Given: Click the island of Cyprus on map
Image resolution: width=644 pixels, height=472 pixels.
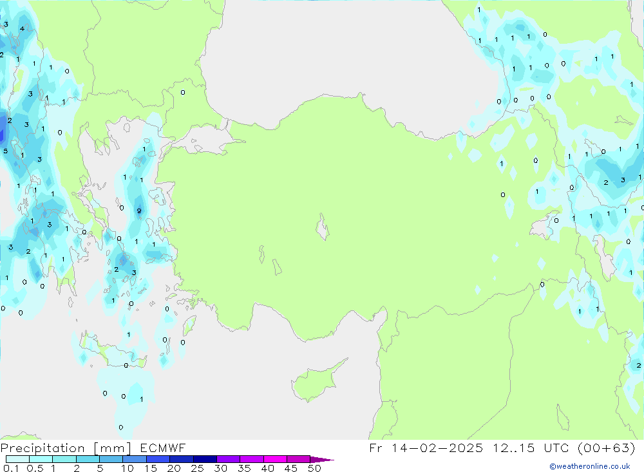Looking at the screenshot, I should (315, 381).
